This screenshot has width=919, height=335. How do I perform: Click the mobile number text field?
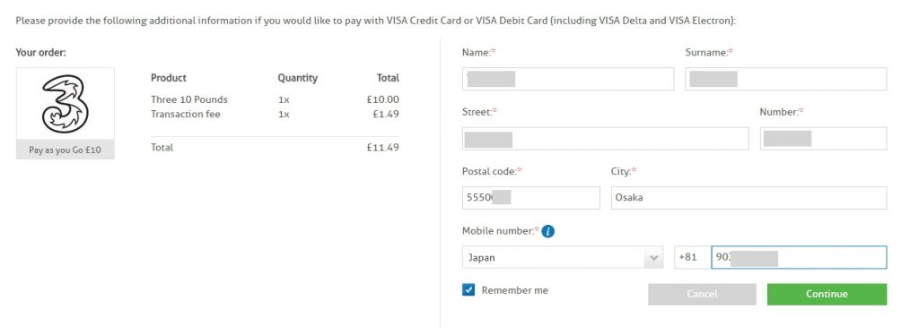pos(798,257)
